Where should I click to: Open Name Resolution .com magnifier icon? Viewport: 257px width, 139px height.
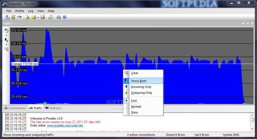point(19,17)
